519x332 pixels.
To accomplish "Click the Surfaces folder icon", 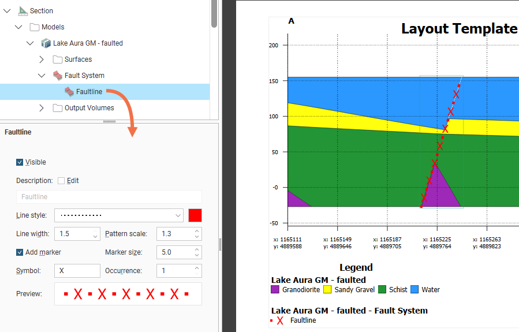I will click(57, 59).
